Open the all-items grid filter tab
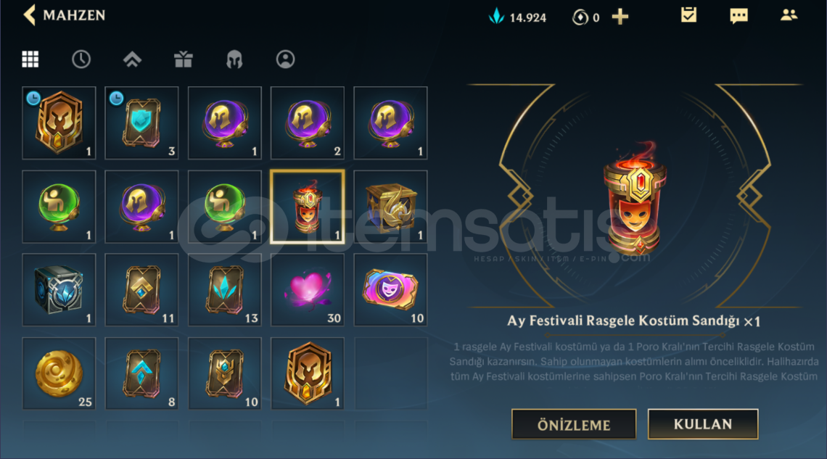 tap(30, 59)
